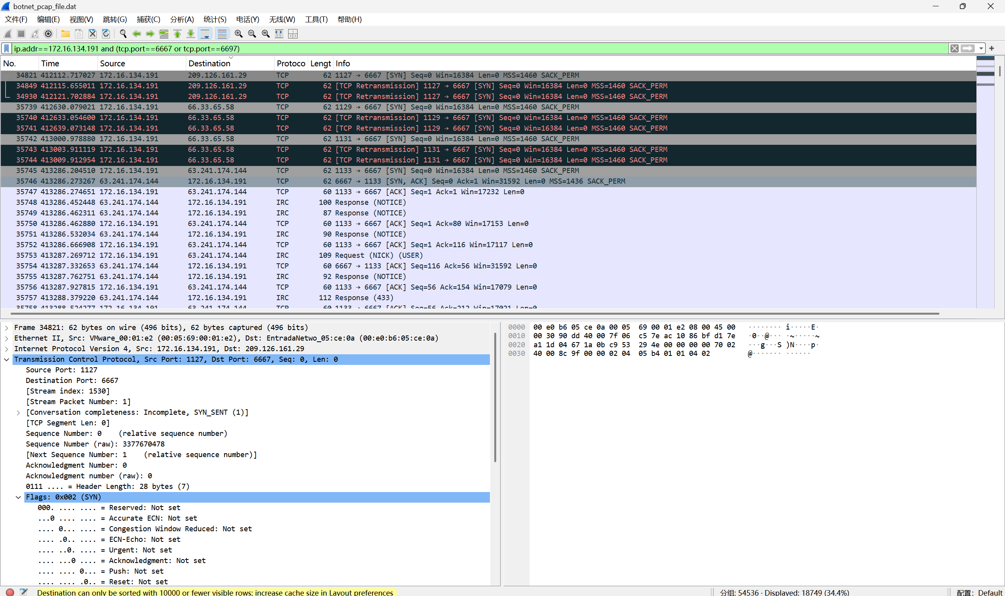Expand the Frame 34821 tree node
The height and width of the screenshot is (596, 1005).
(x=6, y=328)
